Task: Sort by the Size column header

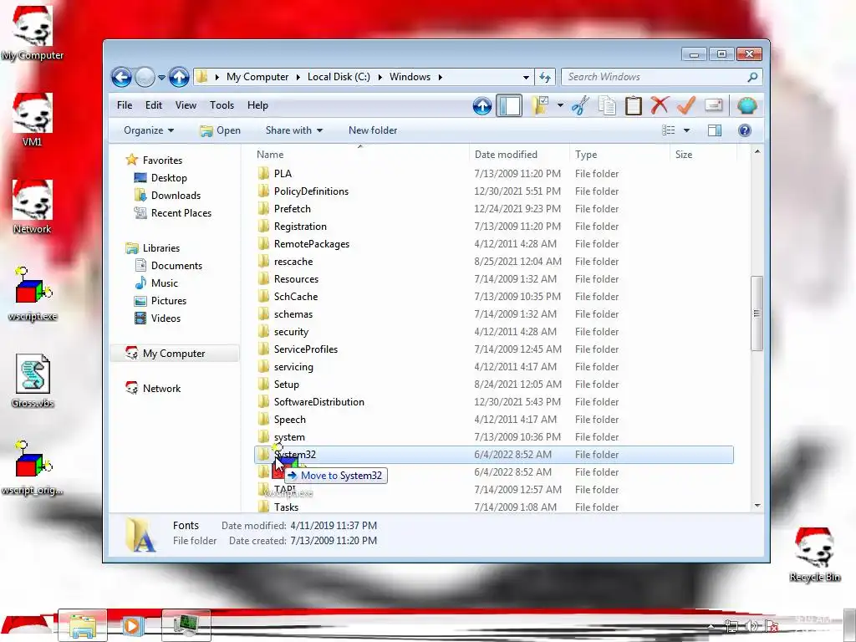Action: tap(703, 155)
